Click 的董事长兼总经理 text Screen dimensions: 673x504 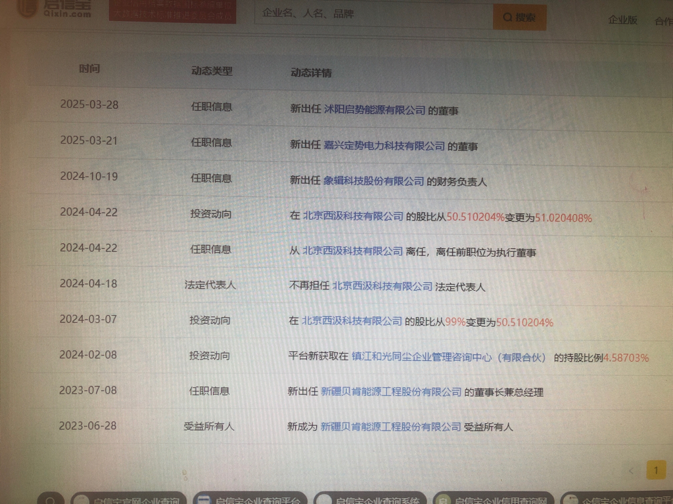[504, 392]
